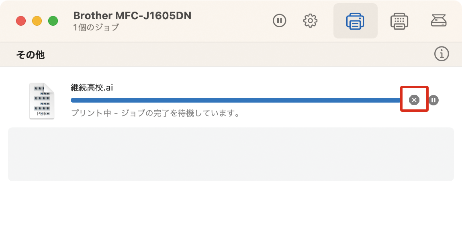
Task: Click the 1個のジョブ subtitle text
Action: (x=96, y=27)
